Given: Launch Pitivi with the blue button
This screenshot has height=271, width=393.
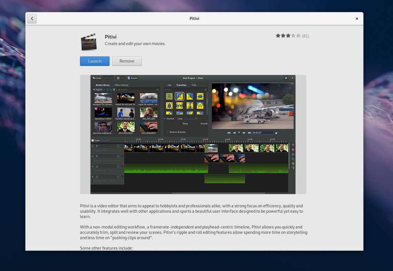Looking at the screenshot, I should pos(95,61).
